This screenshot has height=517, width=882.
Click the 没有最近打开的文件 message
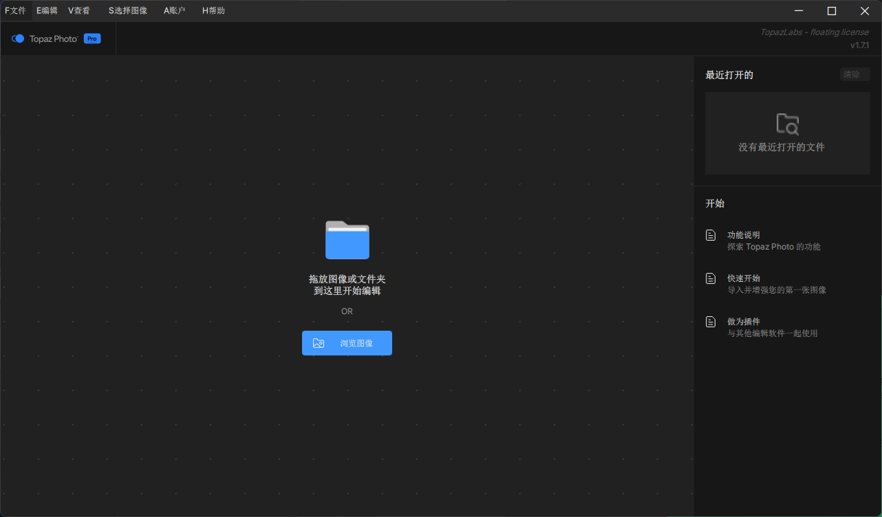click(782, 147)
